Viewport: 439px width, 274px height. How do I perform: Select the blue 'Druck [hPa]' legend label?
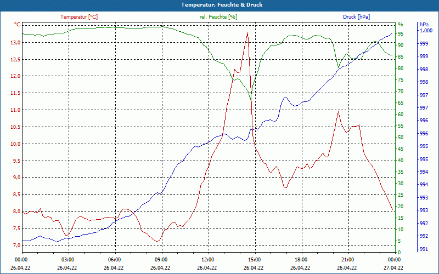point(356,17)
